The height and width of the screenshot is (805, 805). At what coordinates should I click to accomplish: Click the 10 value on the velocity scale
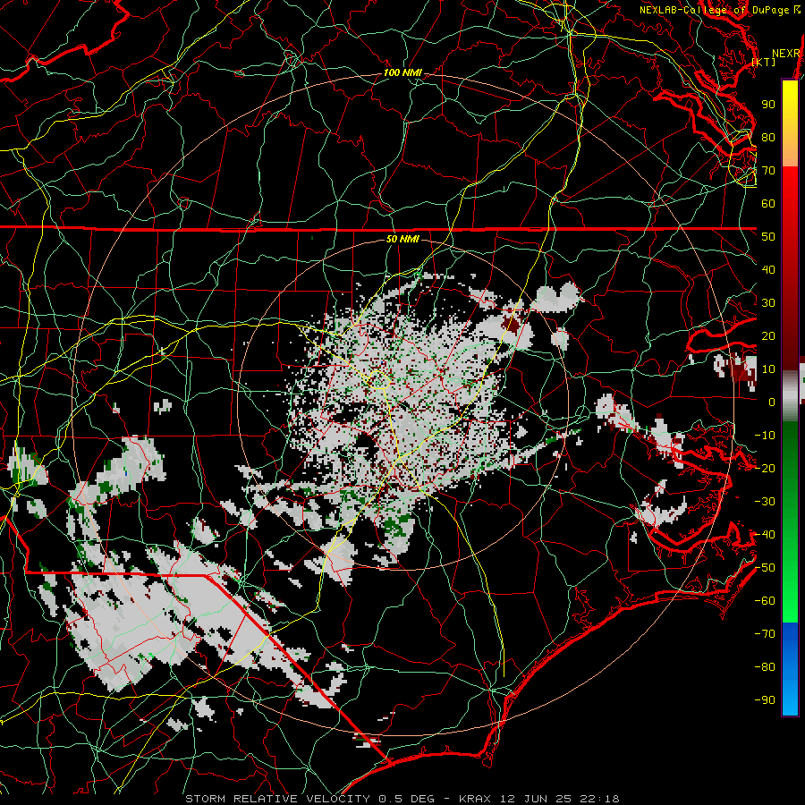point(768,369)
